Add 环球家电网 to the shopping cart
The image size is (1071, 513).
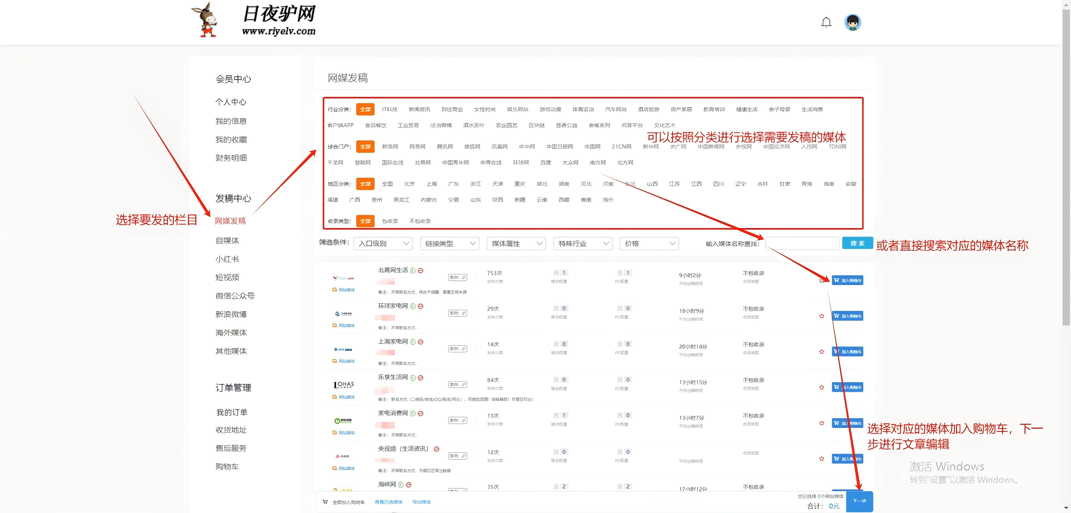(847, 316)
